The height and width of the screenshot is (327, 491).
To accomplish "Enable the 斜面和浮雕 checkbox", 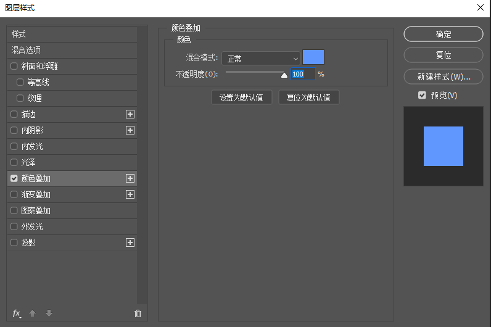I will pyautogui.click(x=14, y=66).
